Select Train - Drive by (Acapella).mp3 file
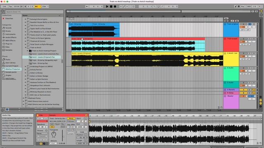Image resolution: width=264 pixels, height=148 pixels. (45, 60)
